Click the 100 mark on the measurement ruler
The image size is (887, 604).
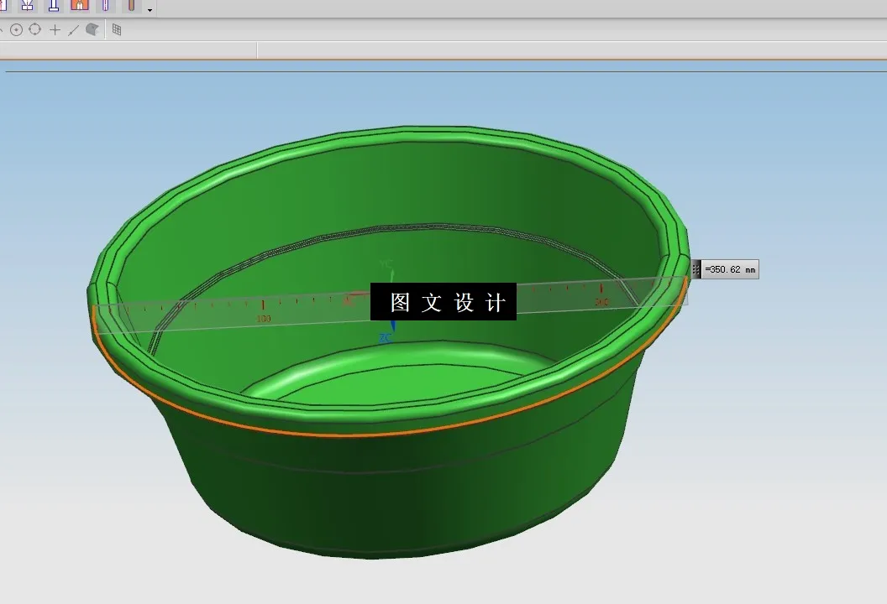(263, 317)
